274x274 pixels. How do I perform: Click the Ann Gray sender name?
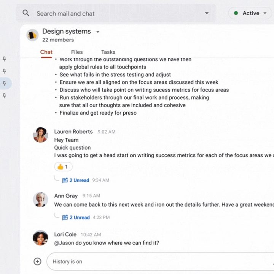(66, 196)
